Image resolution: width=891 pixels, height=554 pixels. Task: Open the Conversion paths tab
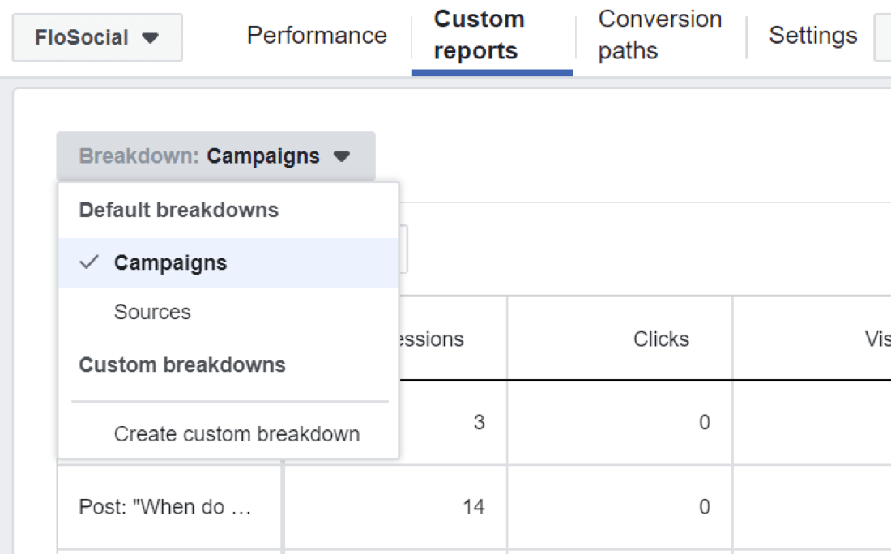click(659, 35)
